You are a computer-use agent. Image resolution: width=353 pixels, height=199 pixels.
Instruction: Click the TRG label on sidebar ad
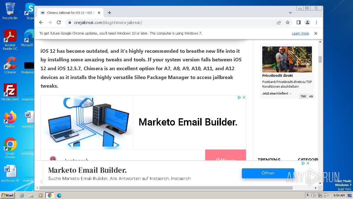(x=303, y=96)
